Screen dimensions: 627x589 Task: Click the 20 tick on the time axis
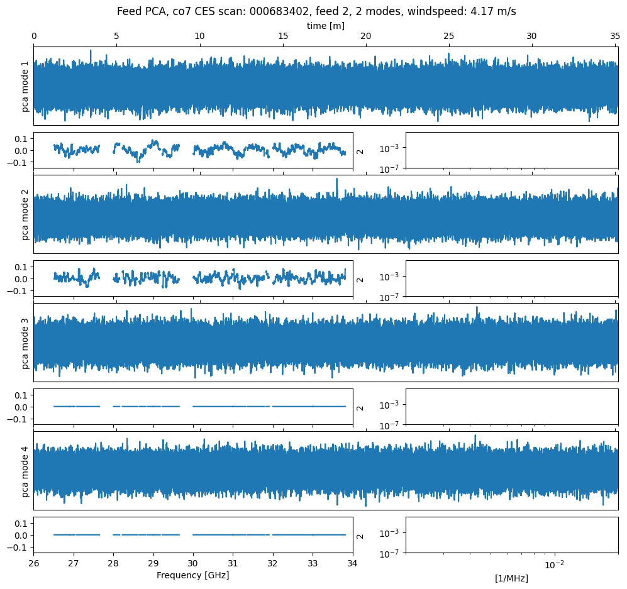(x=366, y=37)
